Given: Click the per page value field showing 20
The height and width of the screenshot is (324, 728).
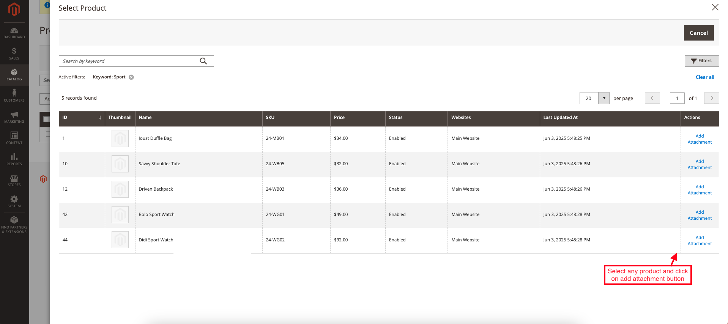Looking at the screenshot, I should coord(589,98).
